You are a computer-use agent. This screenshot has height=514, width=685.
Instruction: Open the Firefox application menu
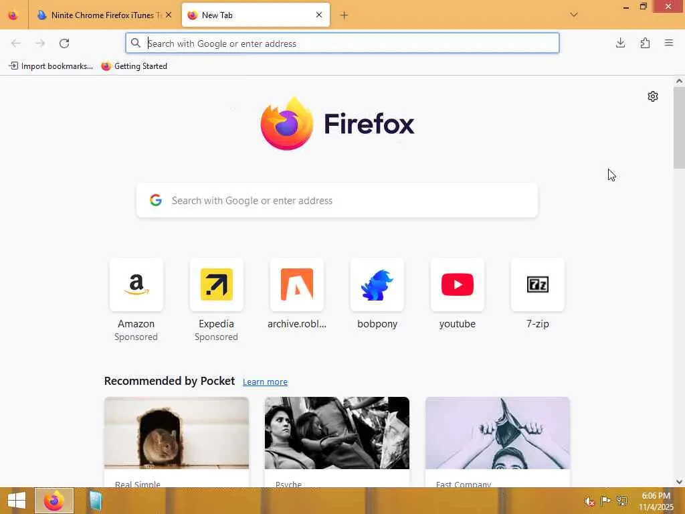pyautogui.click(x=669, y=43)
